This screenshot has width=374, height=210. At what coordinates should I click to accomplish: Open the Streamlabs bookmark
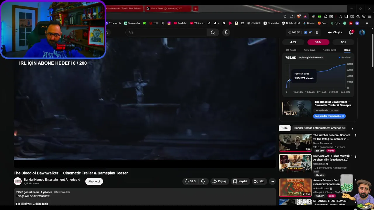[132, 23]
